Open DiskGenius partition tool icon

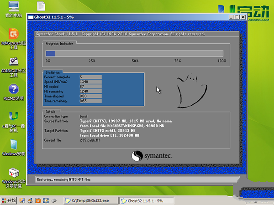tap(13, 36)
